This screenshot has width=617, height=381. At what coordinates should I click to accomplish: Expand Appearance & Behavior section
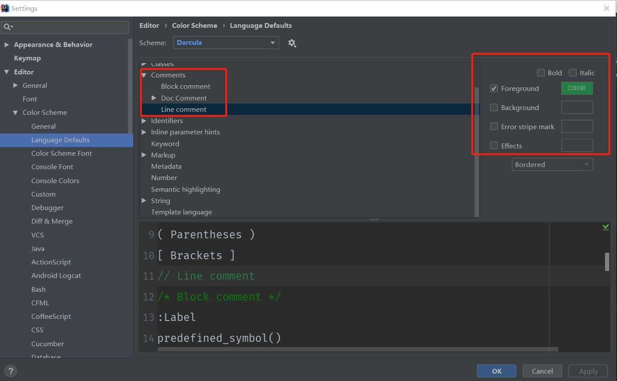pyautogui.click(x=7, y=44)
